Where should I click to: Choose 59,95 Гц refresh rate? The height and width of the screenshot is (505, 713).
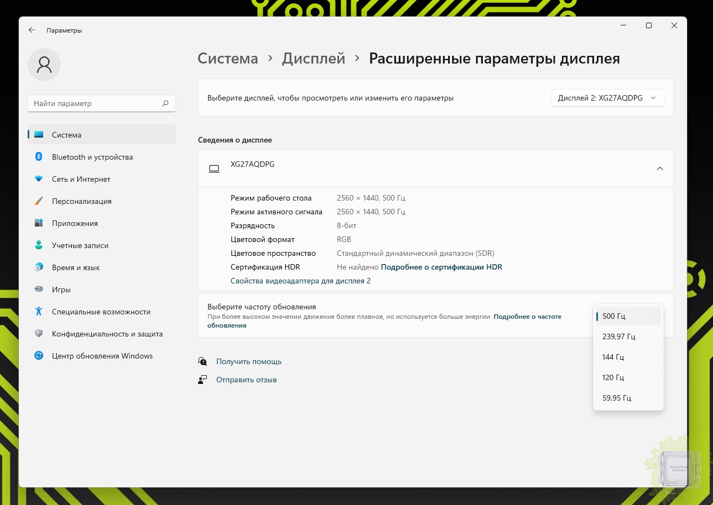click(x=616, y=398)
